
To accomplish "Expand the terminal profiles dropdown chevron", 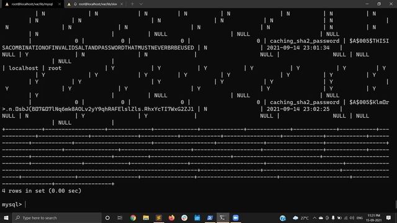I will click(x=141, y=4).
